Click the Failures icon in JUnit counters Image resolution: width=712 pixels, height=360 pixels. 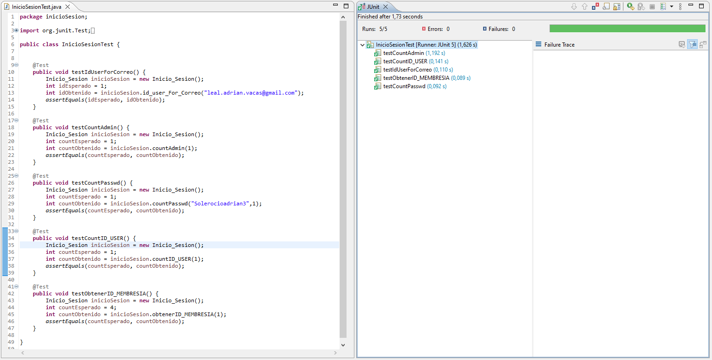[485, 29]
